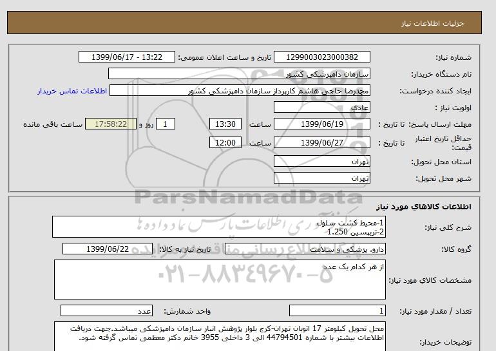Click delivery city field 'تهران'
496x351 pixels.
pos(321,178)
